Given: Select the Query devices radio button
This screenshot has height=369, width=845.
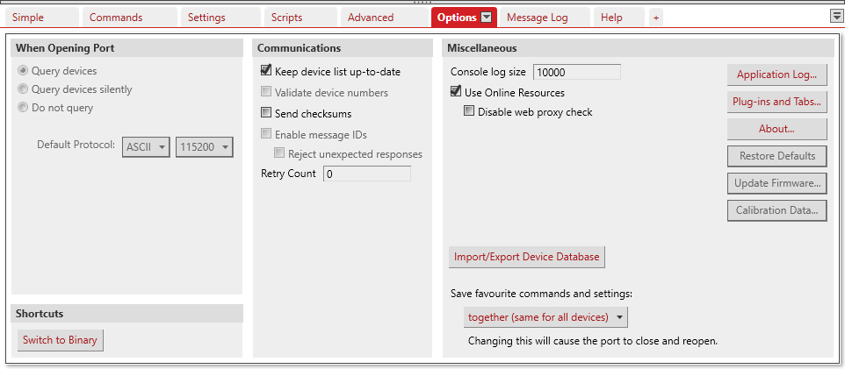Looking at the screenshot, I should 23,70.
